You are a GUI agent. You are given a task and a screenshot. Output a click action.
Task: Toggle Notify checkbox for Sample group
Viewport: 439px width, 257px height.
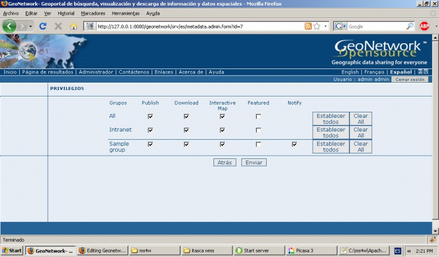tap(295, 145)
